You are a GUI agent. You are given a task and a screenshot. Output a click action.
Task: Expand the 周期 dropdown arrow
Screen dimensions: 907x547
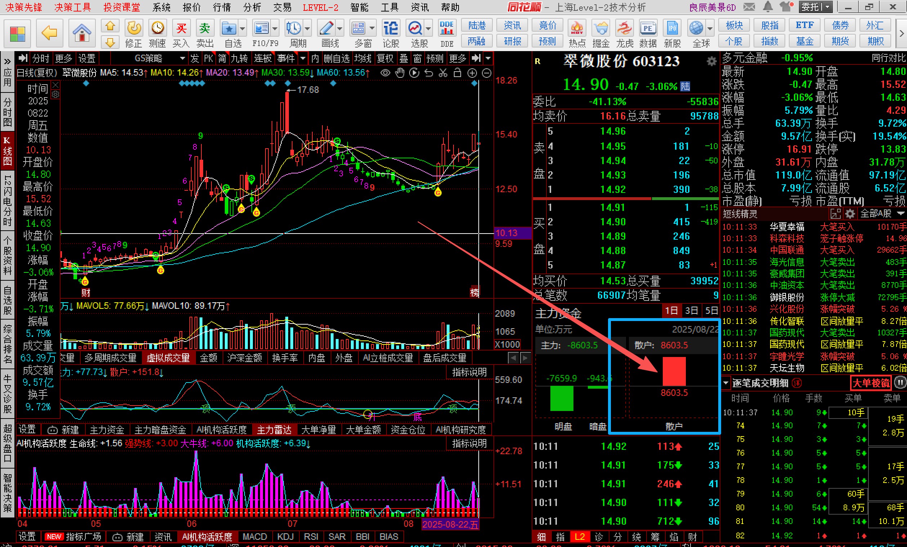coord(307,28)
